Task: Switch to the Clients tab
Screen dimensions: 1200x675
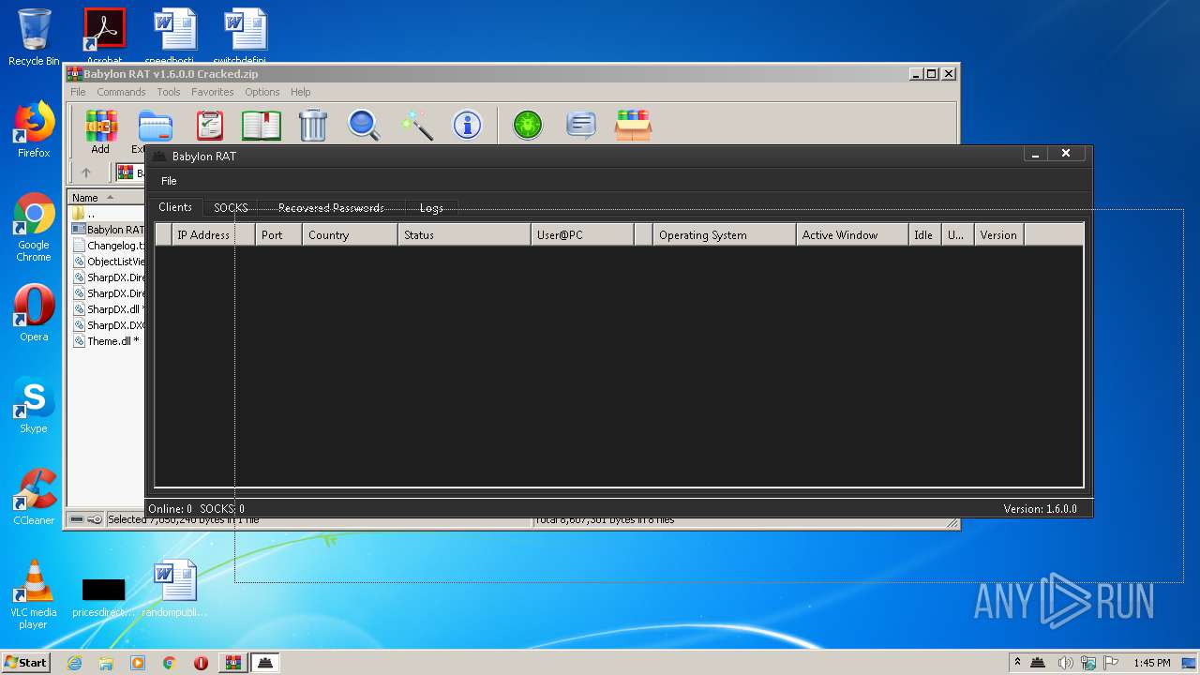Action: coord(175,207)
